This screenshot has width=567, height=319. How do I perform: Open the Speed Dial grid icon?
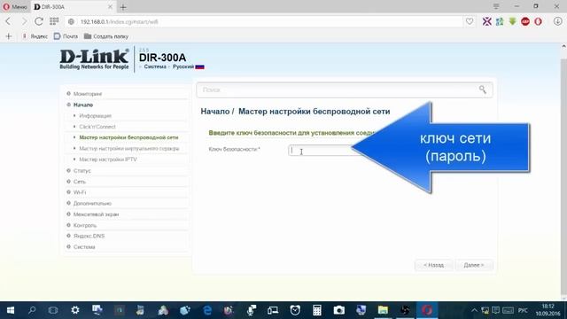[54, 21]
